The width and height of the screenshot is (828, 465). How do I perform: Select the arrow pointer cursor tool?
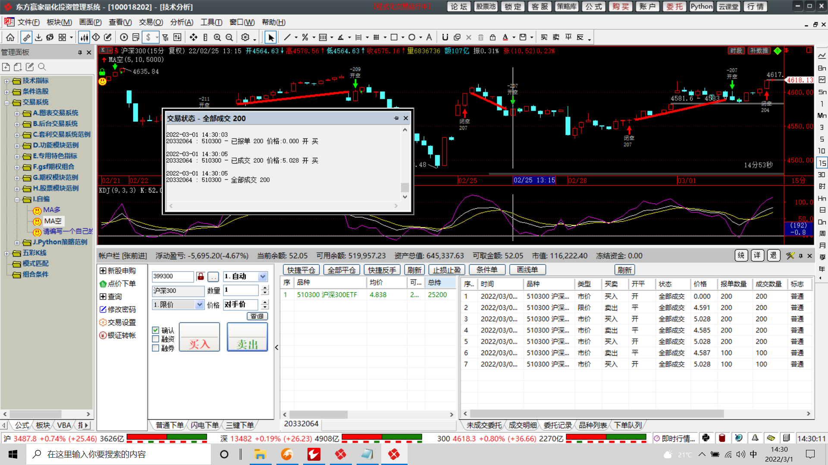(x=270, y=37)
